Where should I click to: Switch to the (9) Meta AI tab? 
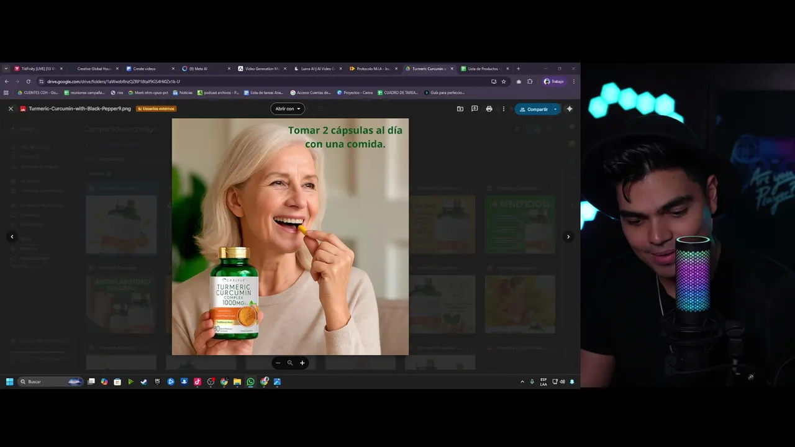tap(205, 69)
